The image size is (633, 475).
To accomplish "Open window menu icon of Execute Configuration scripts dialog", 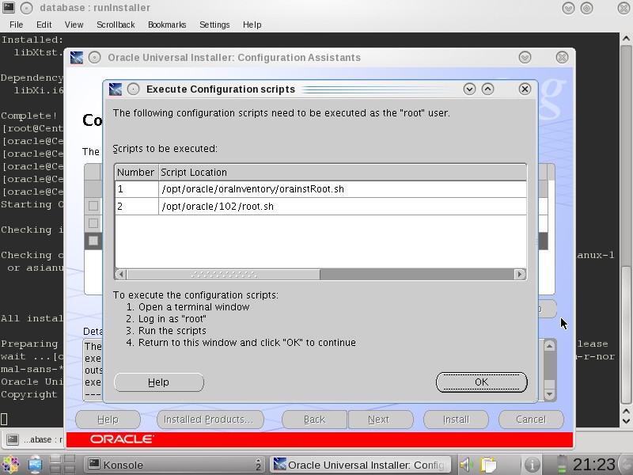I will click(116, 89).
